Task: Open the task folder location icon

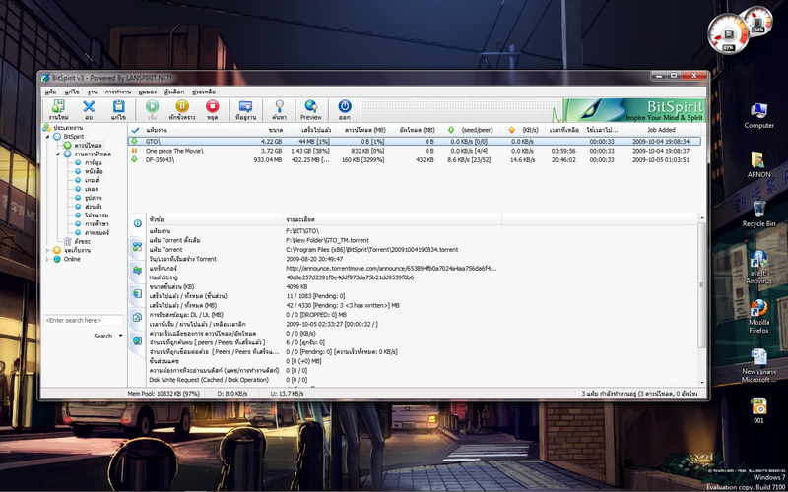Action: pyautogui.click(x=245, y=109)
